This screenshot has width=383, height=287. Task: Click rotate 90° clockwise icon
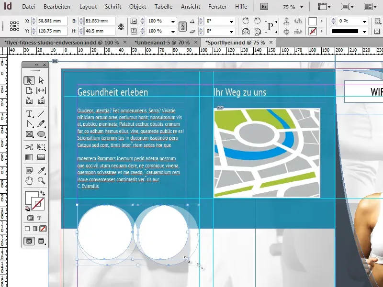[246, 21]
